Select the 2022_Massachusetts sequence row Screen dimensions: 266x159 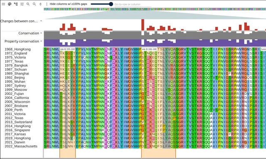(21, 146)
